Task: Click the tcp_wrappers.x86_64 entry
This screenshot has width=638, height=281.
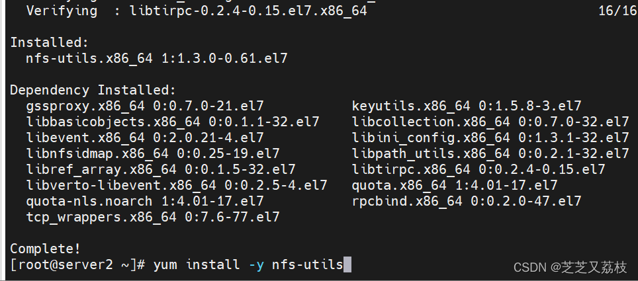Action: tap(153, 217)
